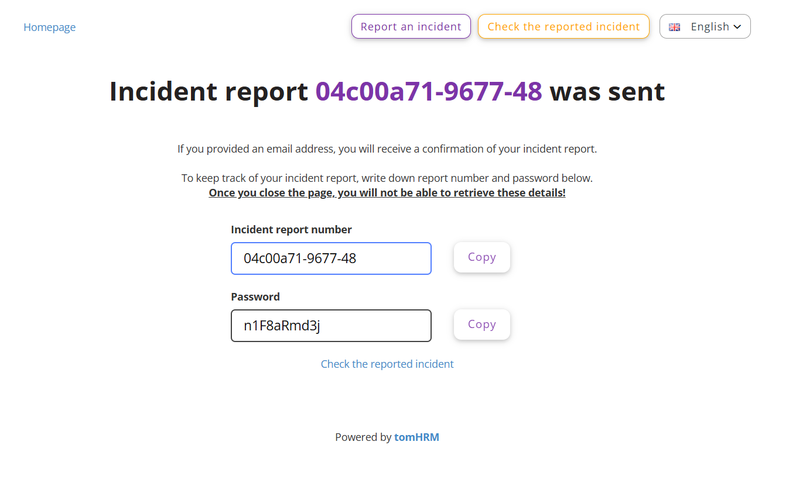Click the Password label text

point(255,297)
